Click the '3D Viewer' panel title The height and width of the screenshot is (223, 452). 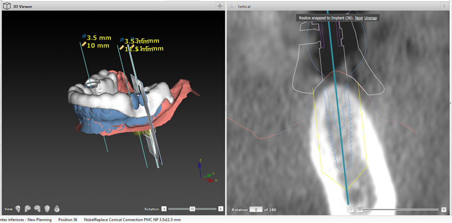tap(22, 6)
